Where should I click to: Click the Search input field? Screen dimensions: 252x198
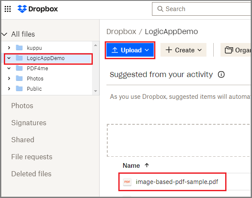click(x=202, y=9)
